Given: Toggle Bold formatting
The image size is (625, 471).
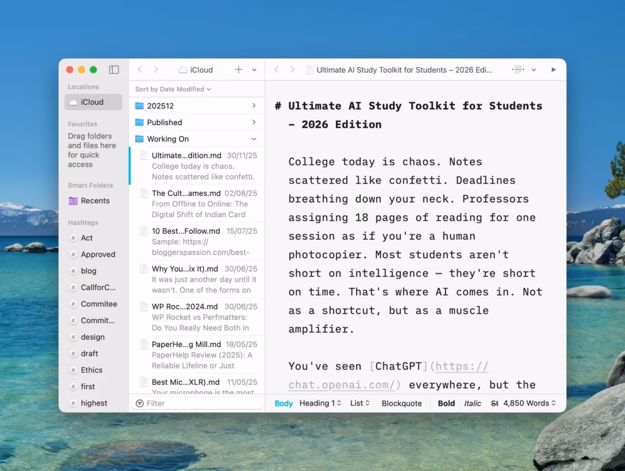Looking at the screenshot, I should point(446,403).
